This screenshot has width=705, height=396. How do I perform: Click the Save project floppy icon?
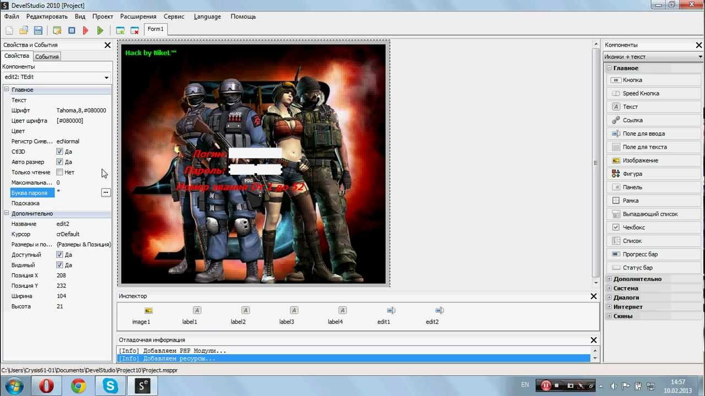coord(38,30)
